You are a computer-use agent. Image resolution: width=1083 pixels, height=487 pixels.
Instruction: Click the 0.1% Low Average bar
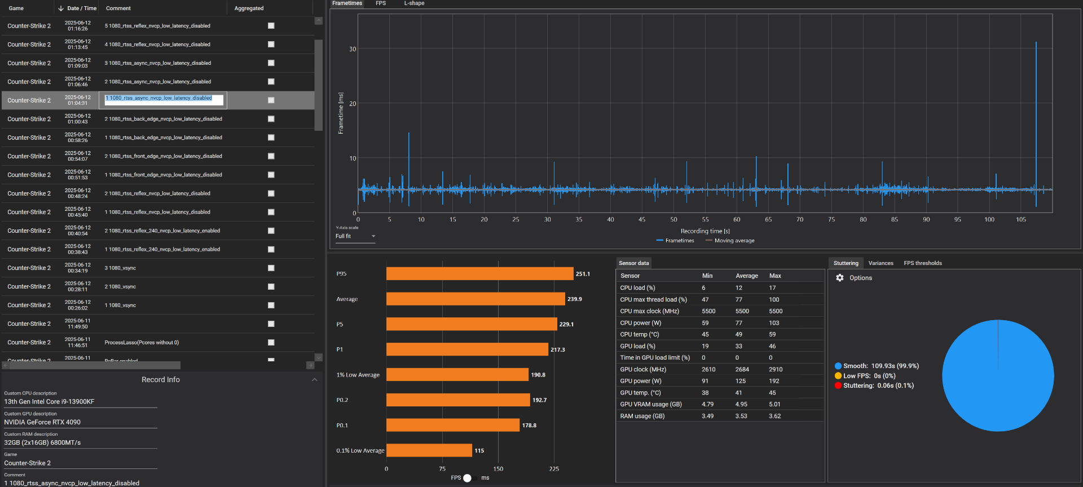[429, 450]
